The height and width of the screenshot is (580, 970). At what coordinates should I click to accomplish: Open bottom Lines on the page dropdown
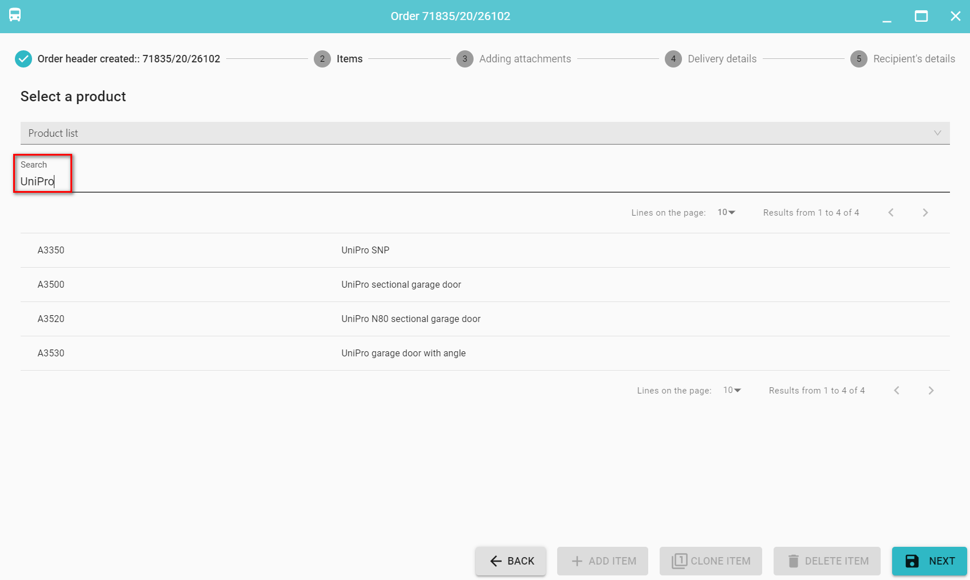coord(732,391)
